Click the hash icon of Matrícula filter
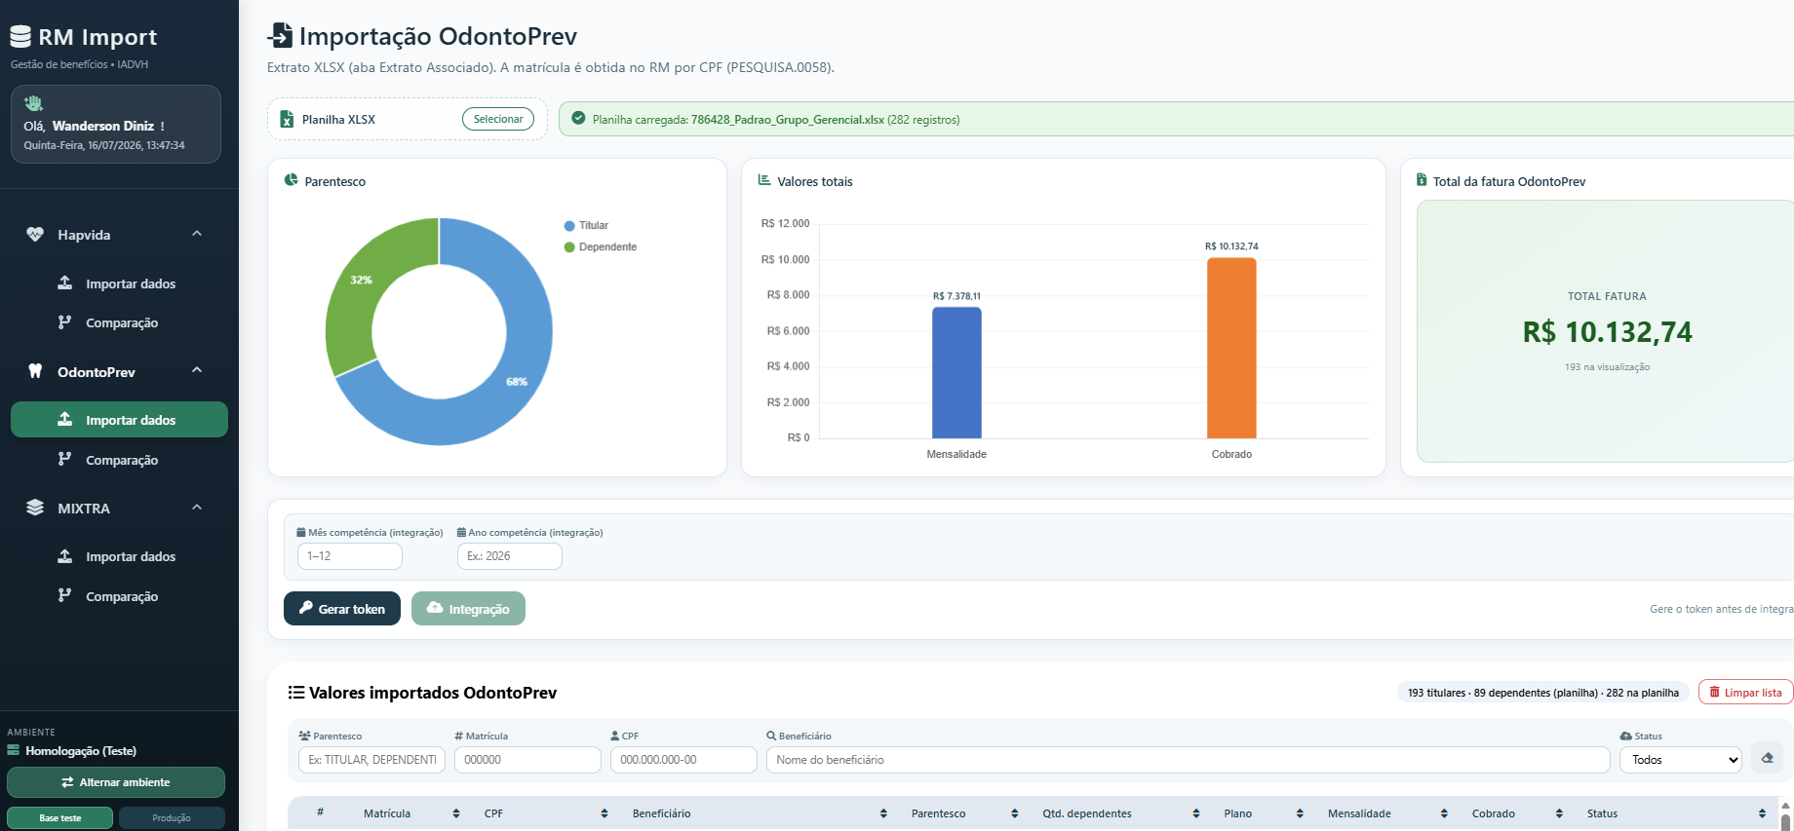Screen dimensions: 1794x831 pos(459,737)
